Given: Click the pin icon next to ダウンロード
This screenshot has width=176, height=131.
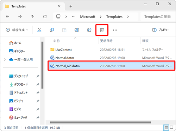Looking at the screenshot, I should point(38,84).
